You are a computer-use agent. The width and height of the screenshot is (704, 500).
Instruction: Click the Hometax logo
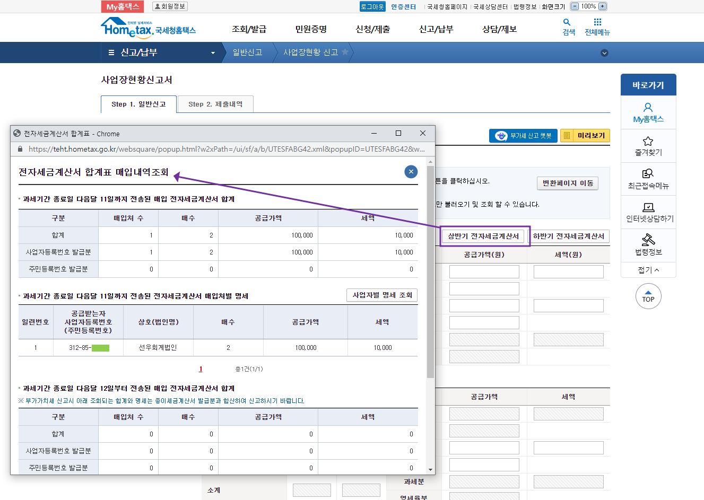(x=148, y=28)
